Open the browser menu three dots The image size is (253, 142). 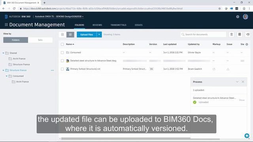[x=249, y=9]
